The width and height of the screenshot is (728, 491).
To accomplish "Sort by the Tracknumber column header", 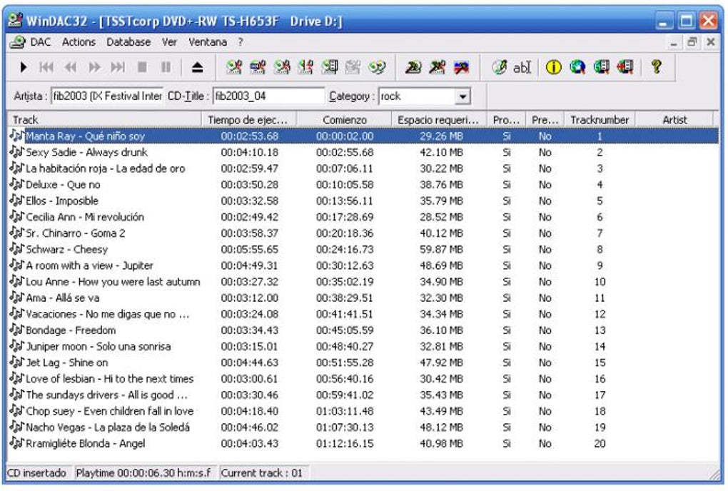I will click(600, 120).
